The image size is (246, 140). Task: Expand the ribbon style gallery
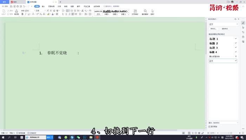(129, 14)
